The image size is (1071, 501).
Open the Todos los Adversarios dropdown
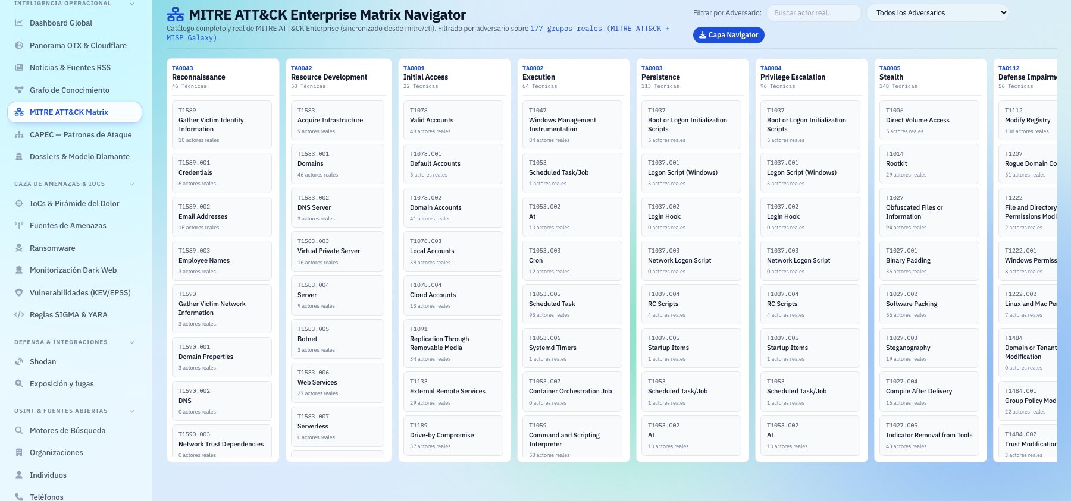point(937,13)
